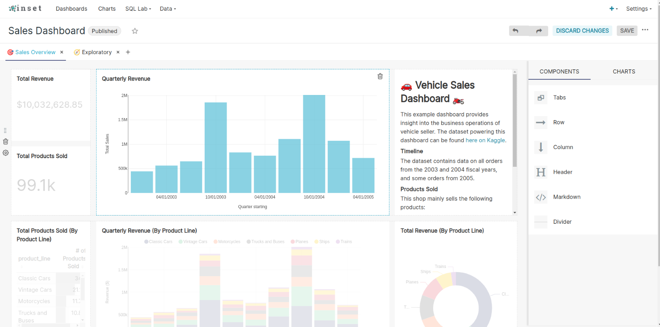Toggle Motorcycles legend series
The width and height of the screenshot is (660, 327).
(227, 242)
